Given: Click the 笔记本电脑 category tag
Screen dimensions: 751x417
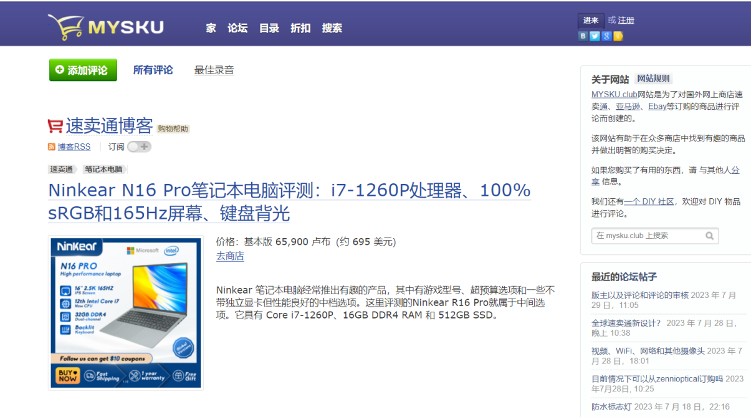Looking at the screenshot, I should (104, 170).
